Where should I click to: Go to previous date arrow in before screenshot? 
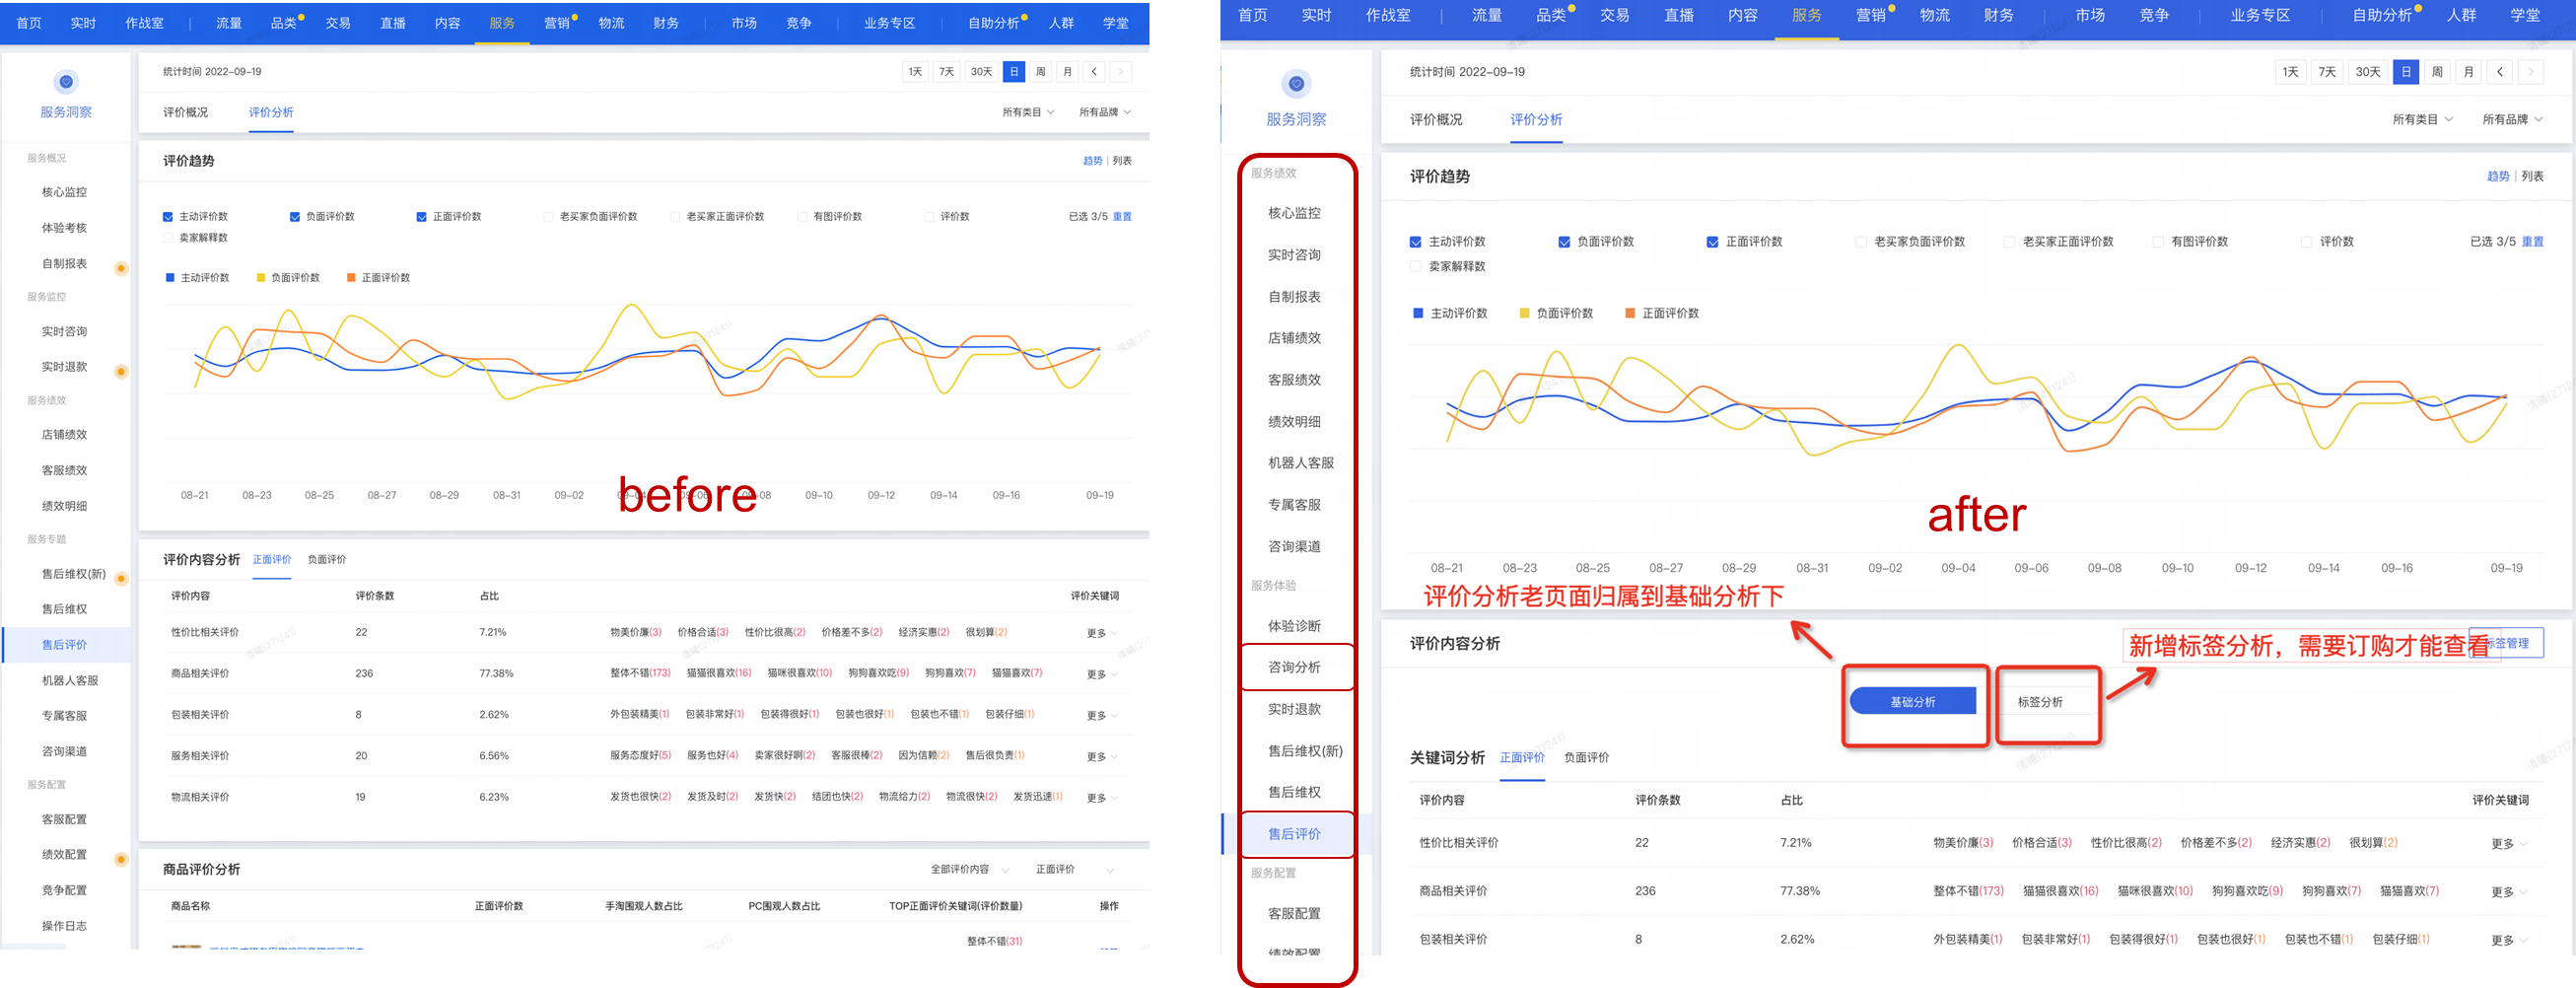[x=1094, y=72]
